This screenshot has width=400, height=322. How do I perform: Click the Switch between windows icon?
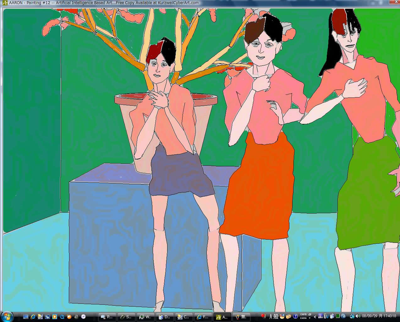point(47,317)
